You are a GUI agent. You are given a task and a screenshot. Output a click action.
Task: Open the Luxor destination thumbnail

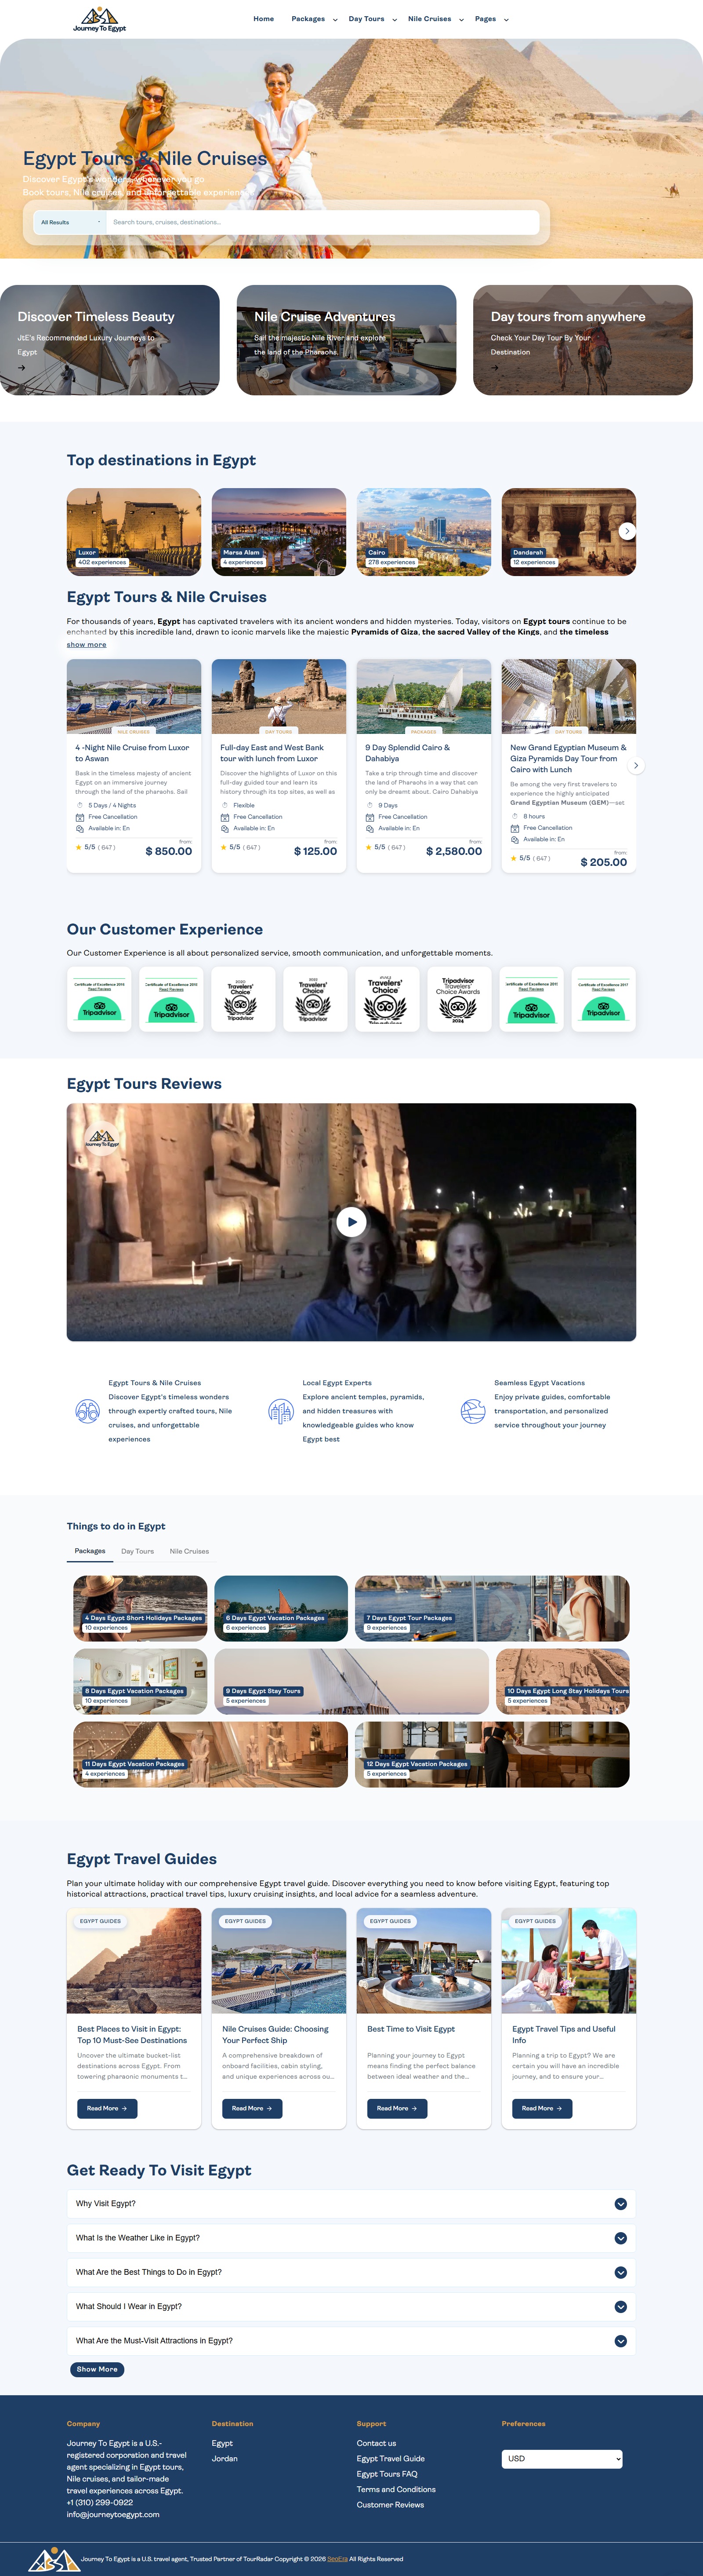[x=134, y=532]
